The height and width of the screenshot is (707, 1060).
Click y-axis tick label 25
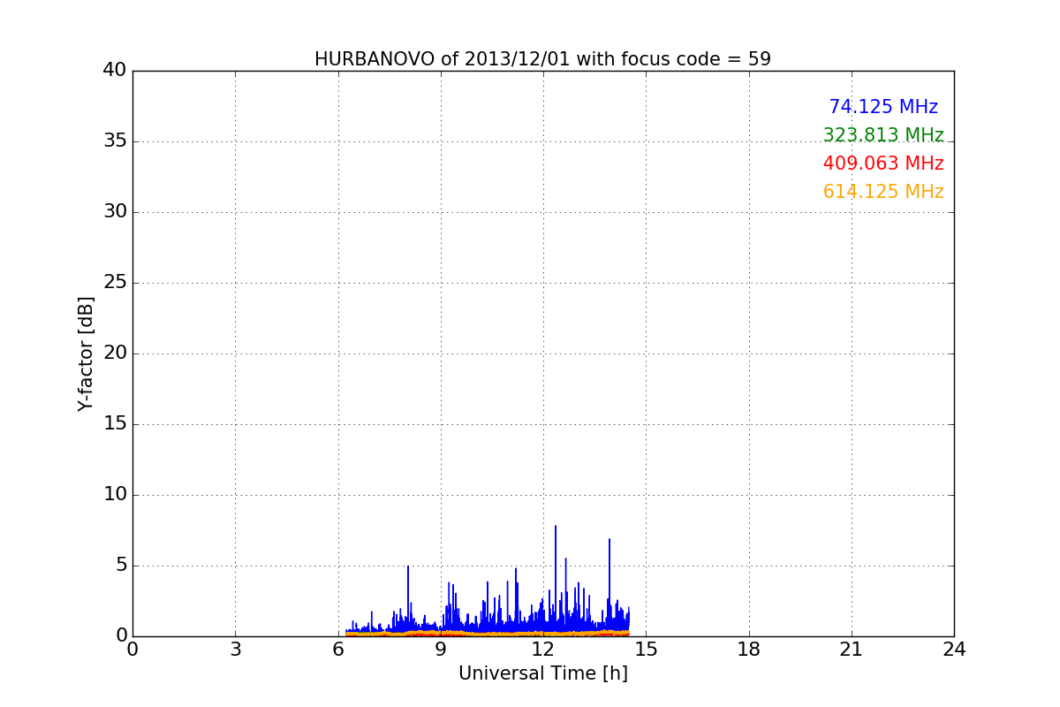point(115,283)
